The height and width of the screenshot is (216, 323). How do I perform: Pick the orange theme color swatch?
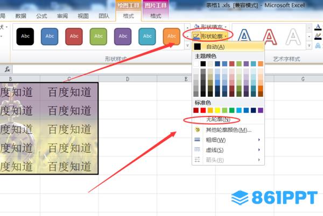(261, 64)
